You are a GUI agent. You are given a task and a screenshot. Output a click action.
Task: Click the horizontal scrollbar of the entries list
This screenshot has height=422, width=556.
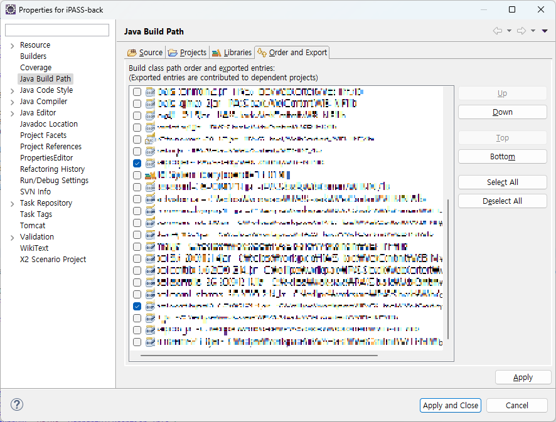[259, 355]
